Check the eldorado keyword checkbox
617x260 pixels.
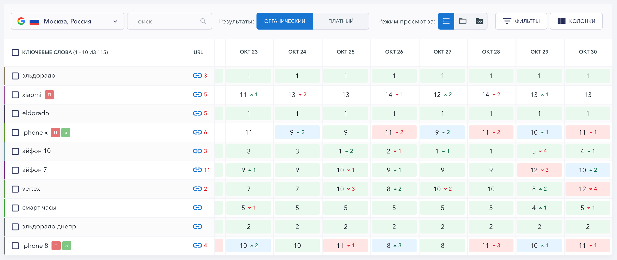coord(15,114)
